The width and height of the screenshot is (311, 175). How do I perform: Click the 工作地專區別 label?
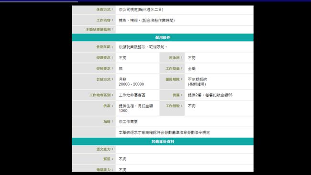pos(101,95)
